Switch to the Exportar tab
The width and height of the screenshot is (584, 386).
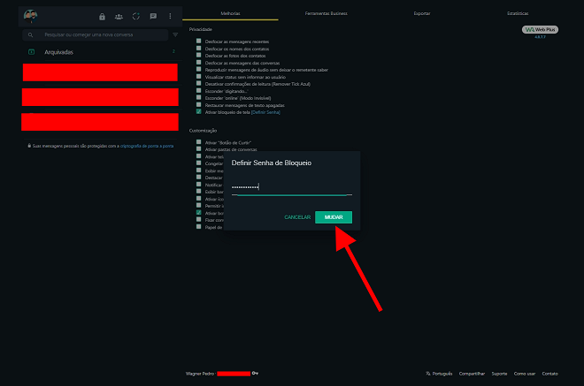pos(422,14)
